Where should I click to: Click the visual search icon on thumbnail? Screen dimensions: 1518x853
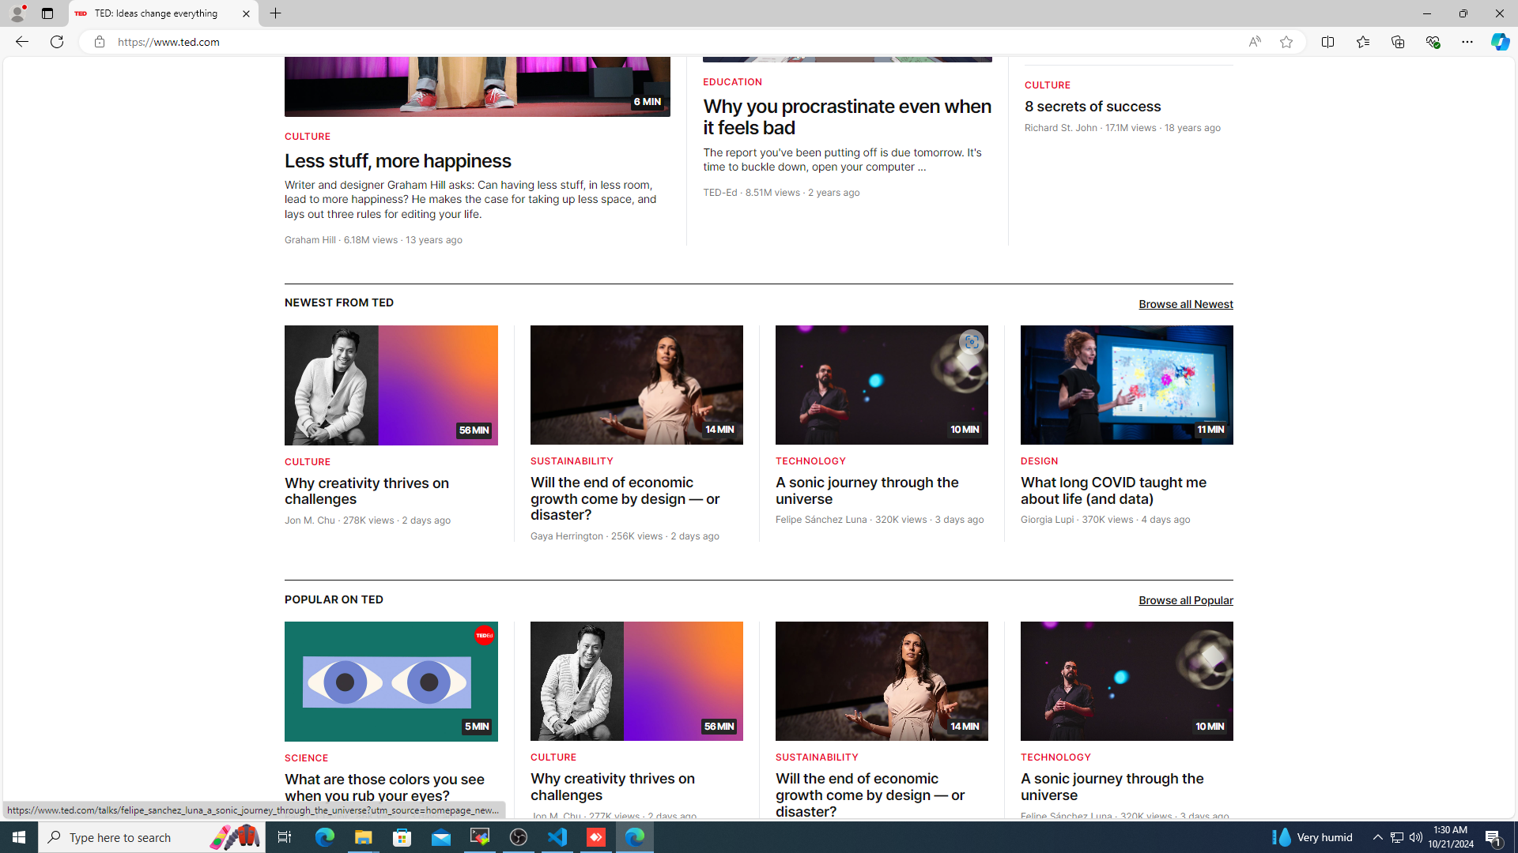(971, 342)
